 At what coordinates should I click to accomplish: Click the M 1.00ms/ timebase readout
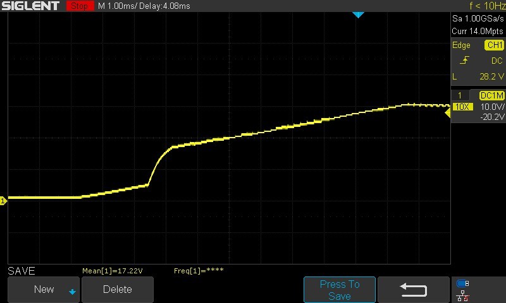(x=116, y=6)
